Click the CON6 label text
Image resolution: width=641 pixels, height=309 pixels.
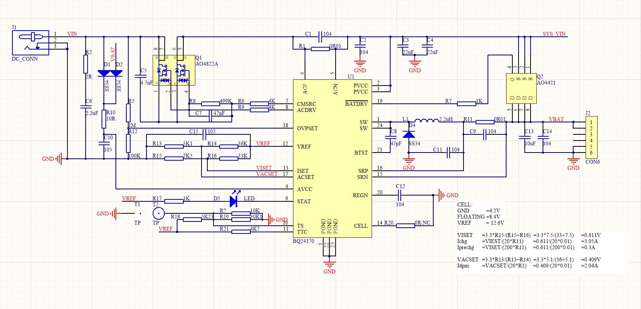593,162
